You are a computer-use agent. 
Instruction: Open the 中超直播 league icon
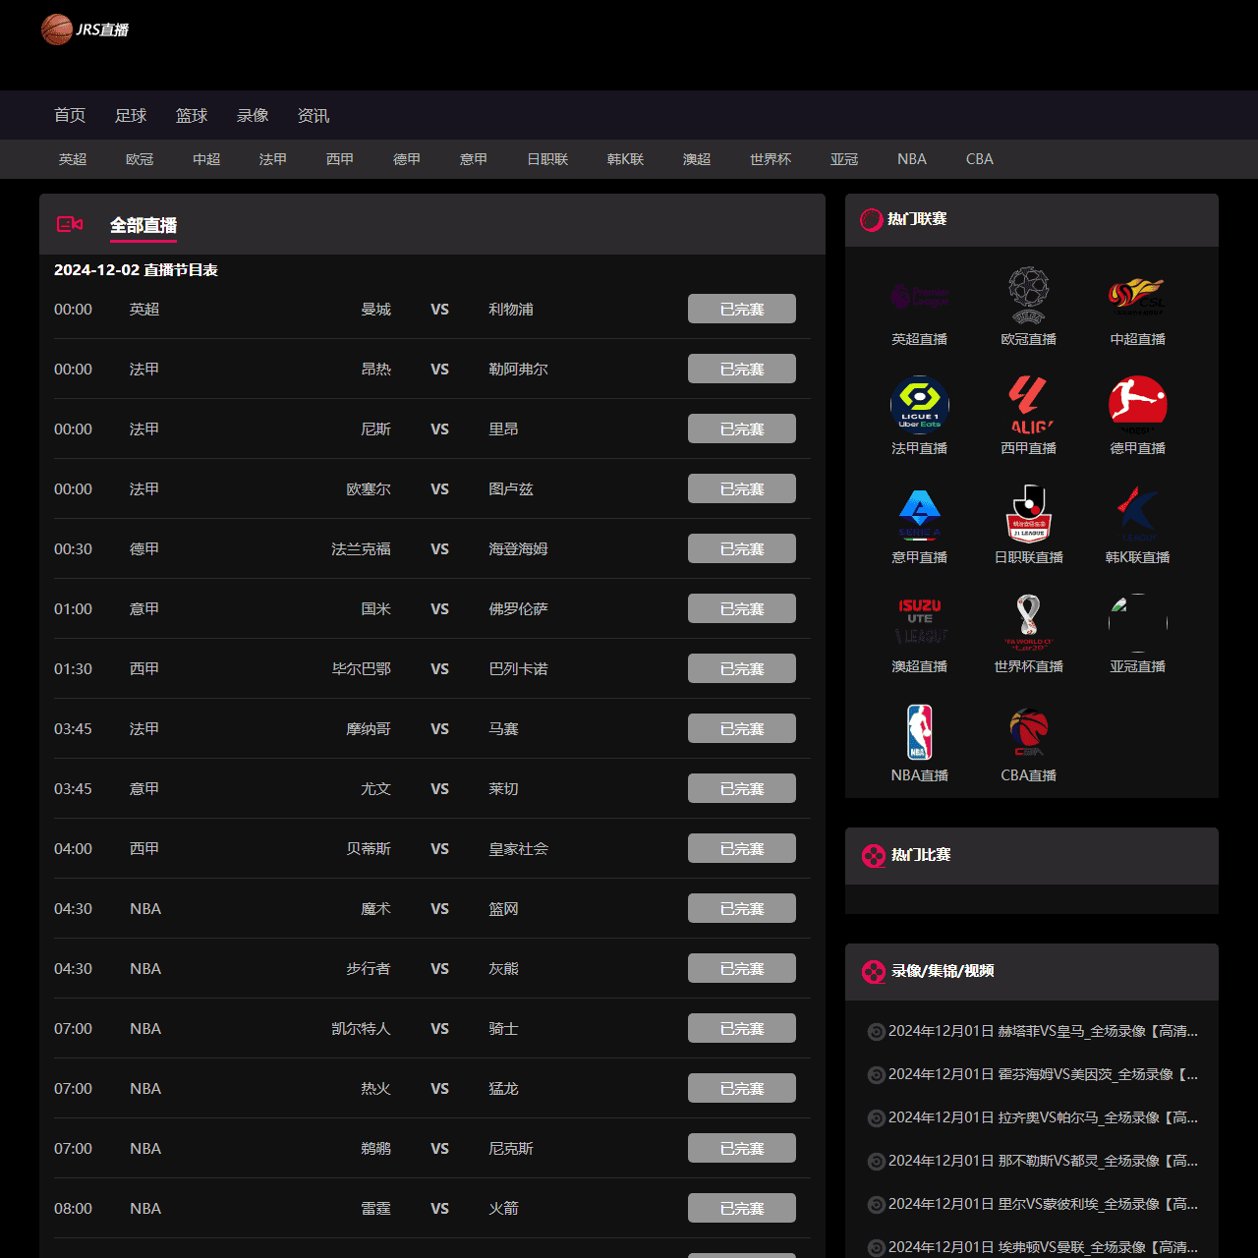click(x=1138, y=296)
